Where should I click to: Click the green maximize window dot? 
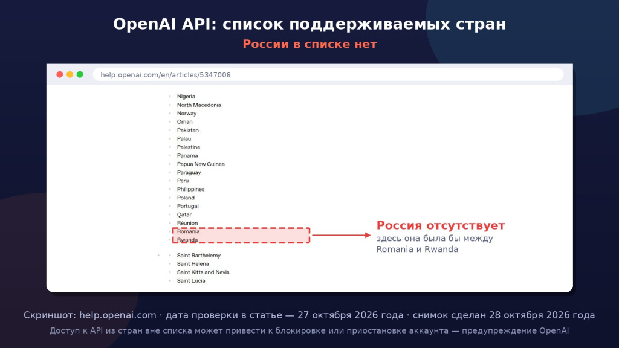[80, 74]
